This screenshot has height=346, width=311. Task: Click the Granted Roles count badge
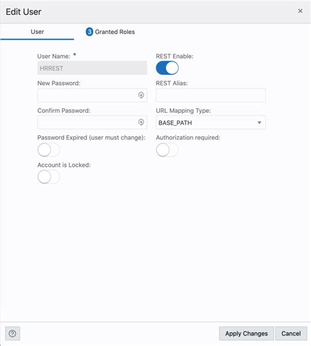pyautogui.click(x=89, y=32)
